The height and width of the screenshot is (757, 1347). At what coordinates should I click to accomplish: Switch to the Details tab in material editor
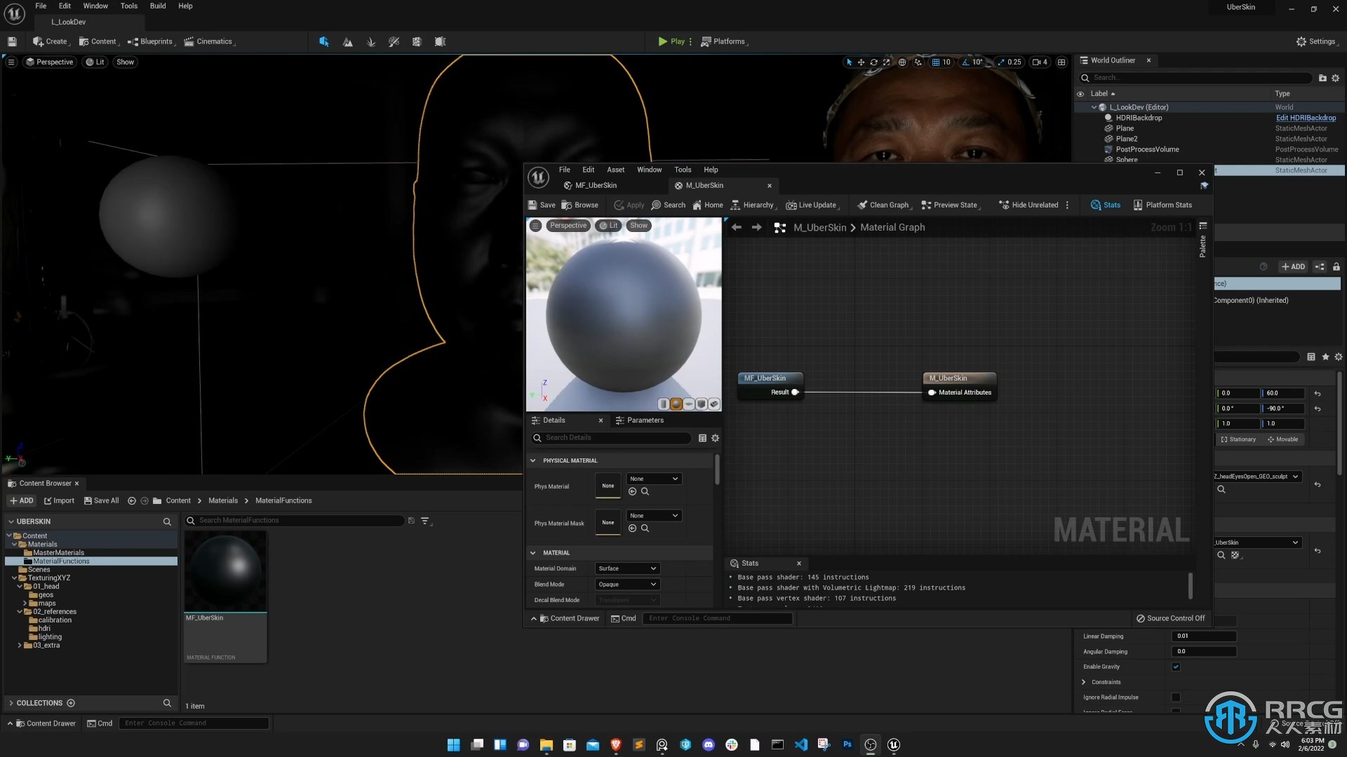pyautogui.click(x=554, y=420)
